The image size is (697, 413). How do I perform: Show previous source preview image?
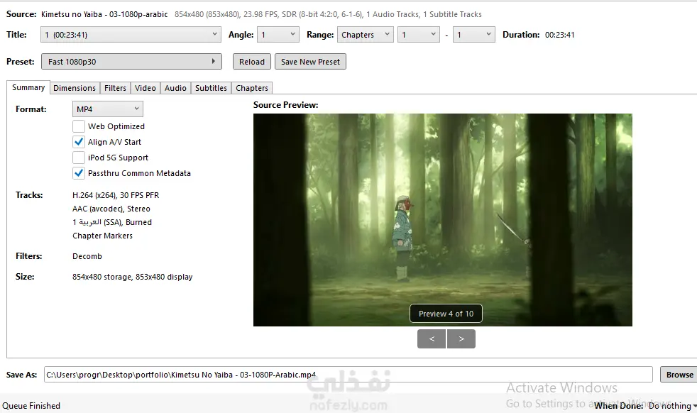432,338
